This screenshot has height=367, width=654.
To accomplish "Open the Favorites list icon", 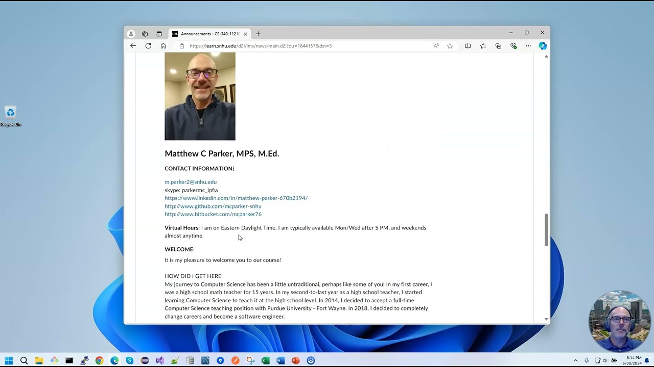I will 483,46.
